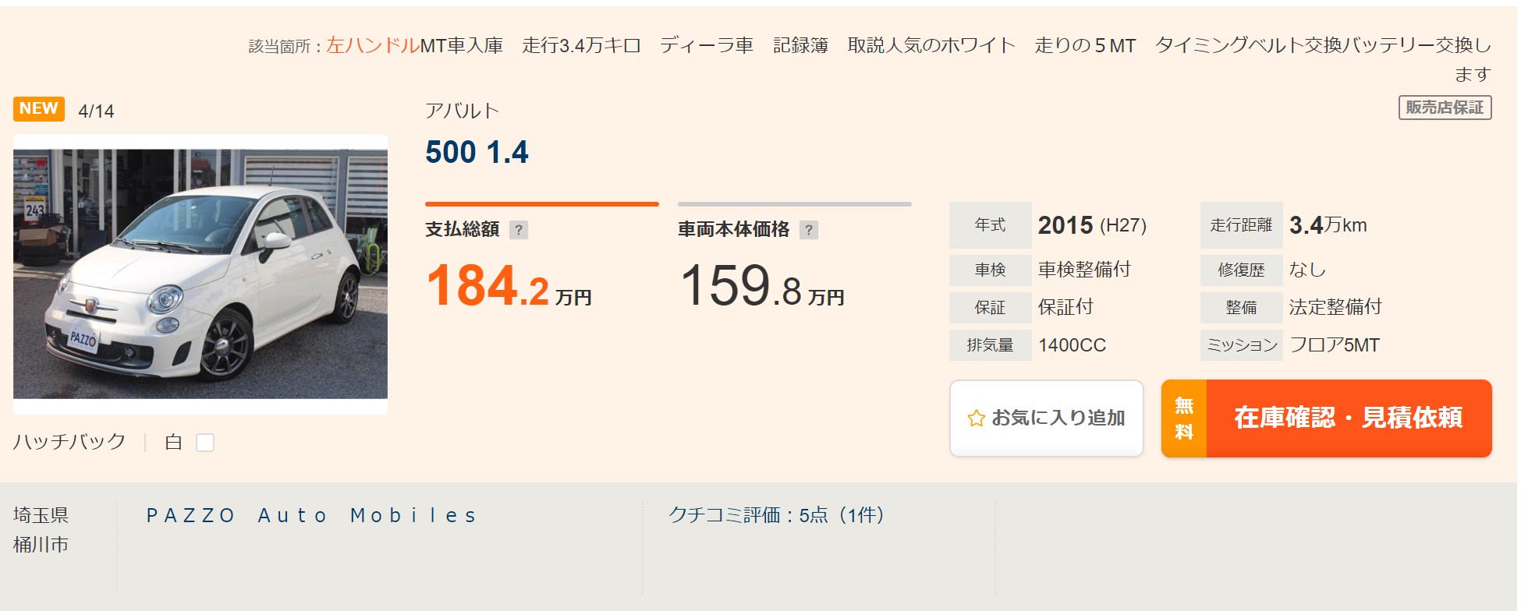Open the 500 1.4 listing title

click(477, 152)
